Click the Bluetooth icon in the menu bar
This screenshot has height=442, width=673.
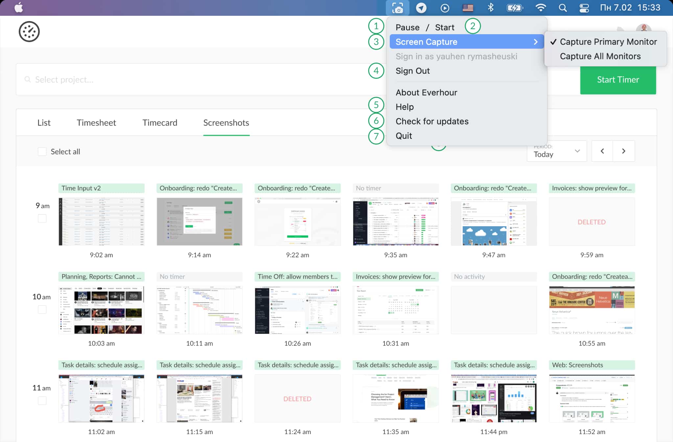point(491,7)
